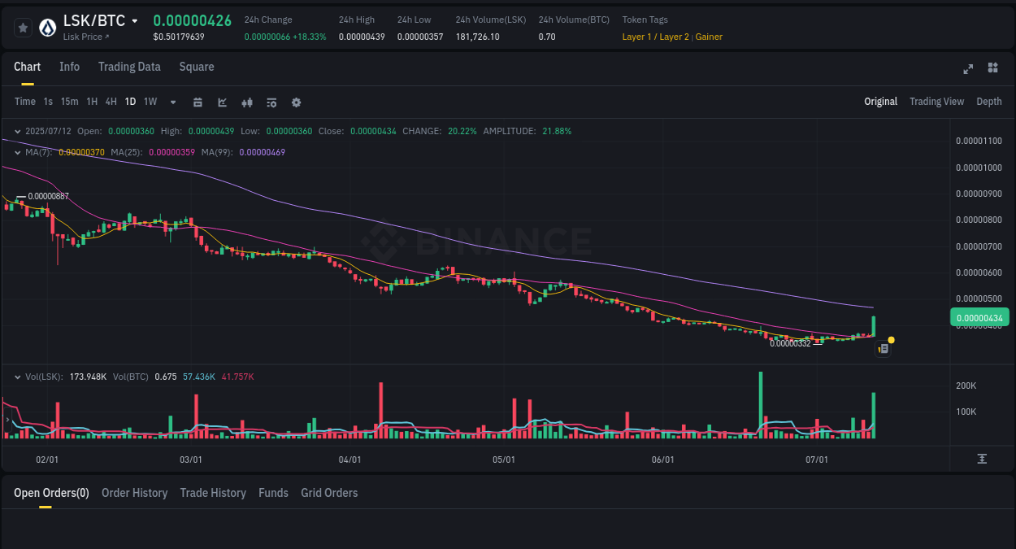Expand chart to fullscreen with the arrows icon
This screenshot has width=1016, height=549.
click(x=968, y=69)
